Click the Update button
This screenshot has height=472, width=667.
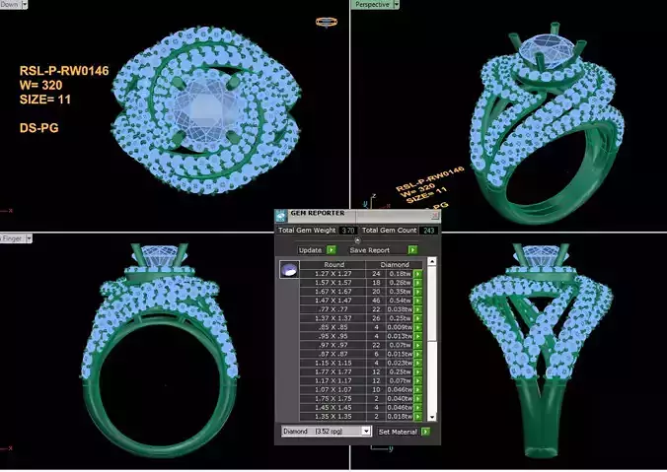[x=310, y=250]
